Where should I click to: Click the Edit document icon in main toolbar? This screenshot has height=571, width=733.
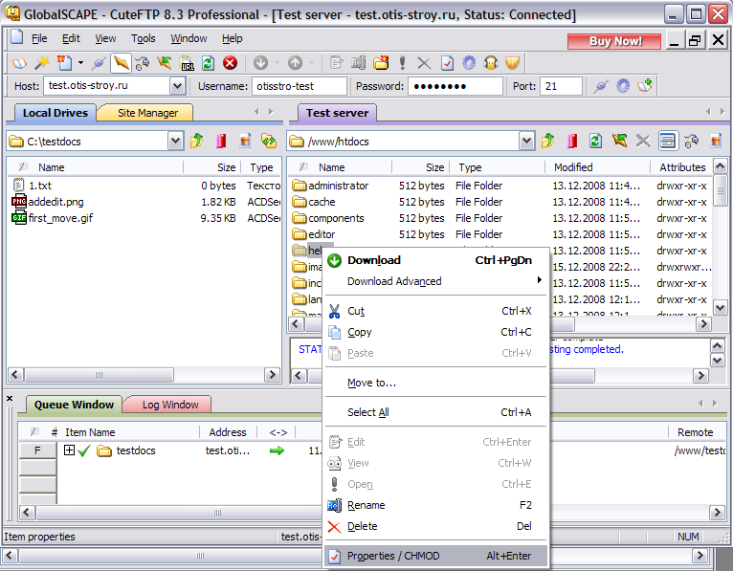(336, 62)
